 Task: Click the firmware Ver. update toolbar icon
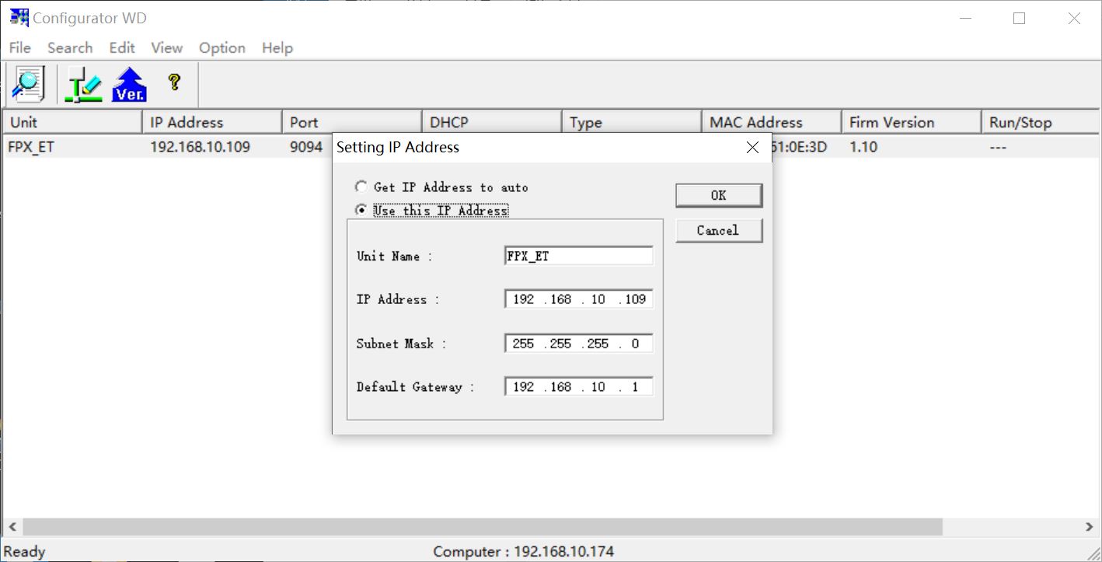click(x=129, y=84)
